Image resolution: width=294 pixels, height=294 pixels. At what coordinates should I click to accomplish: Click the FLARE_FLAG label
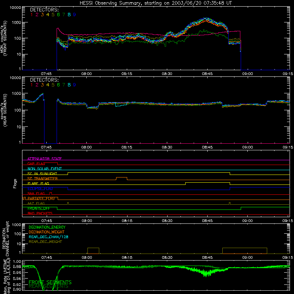click(38, 183)
